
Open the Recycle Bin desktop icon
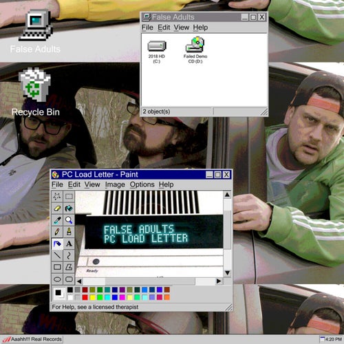click(35, 92)
